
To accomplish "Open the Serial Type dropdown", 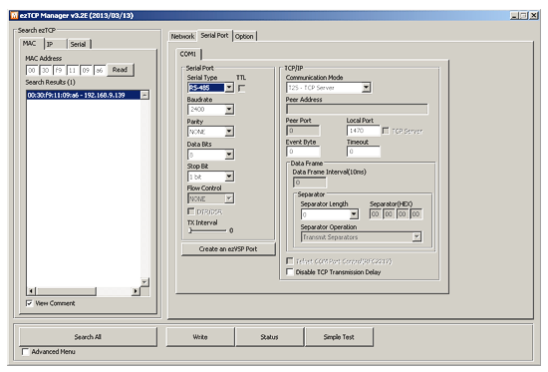I will coord(229,87).
